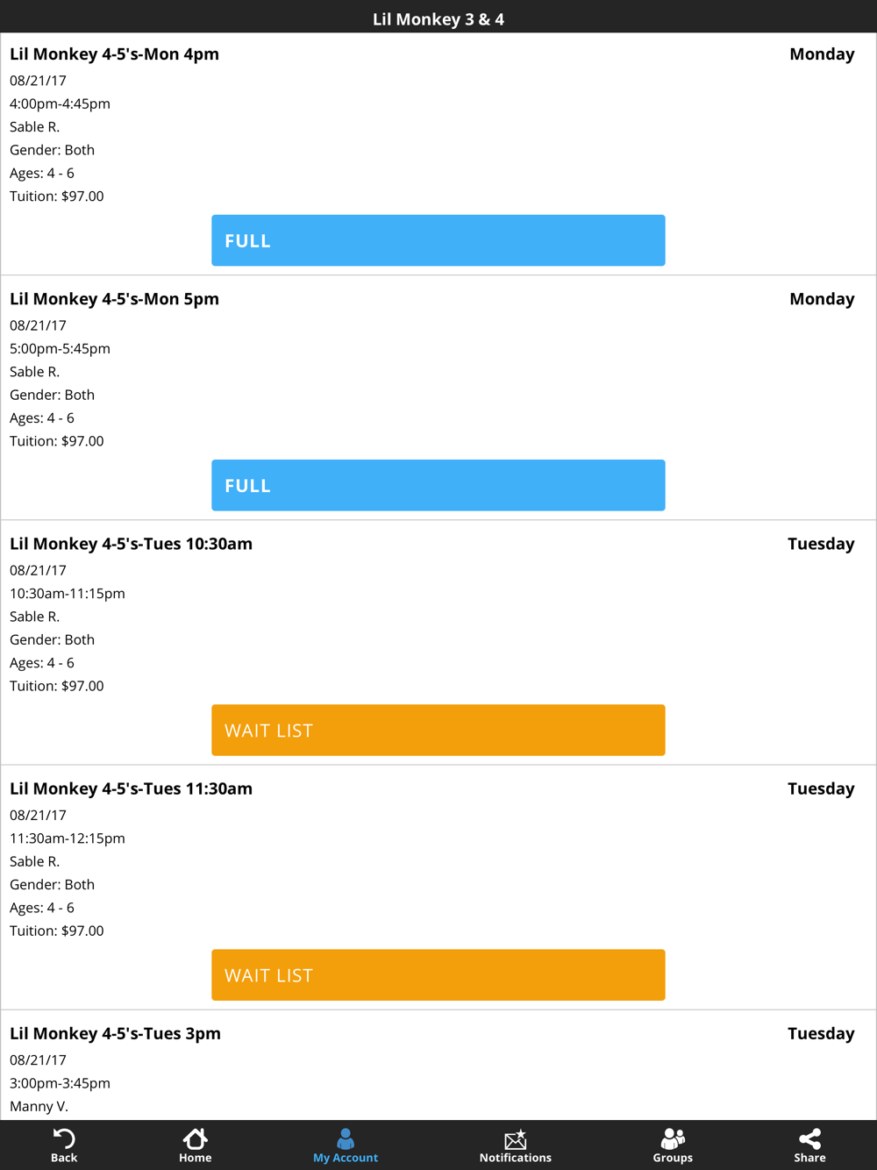The image size is (877, 1170).
Task: Join WAIT LIST for Tues 11:30am class
Action: point(438,974)
